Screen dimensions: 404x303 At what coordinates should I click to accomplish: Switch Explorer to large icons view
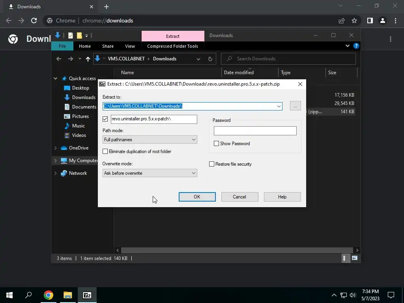355,258
